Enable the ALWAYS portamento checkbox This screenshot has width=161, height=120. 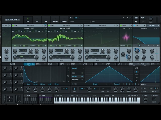point(142,95)
